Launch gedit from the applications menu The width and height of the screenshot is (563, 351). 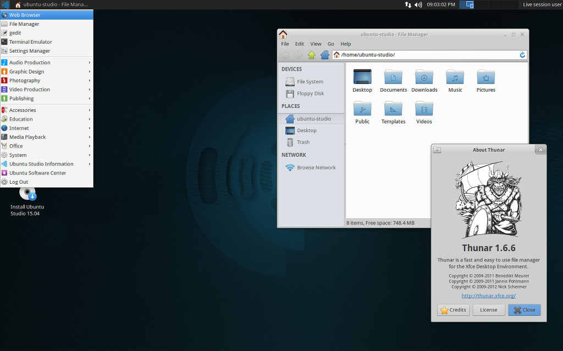47,33
